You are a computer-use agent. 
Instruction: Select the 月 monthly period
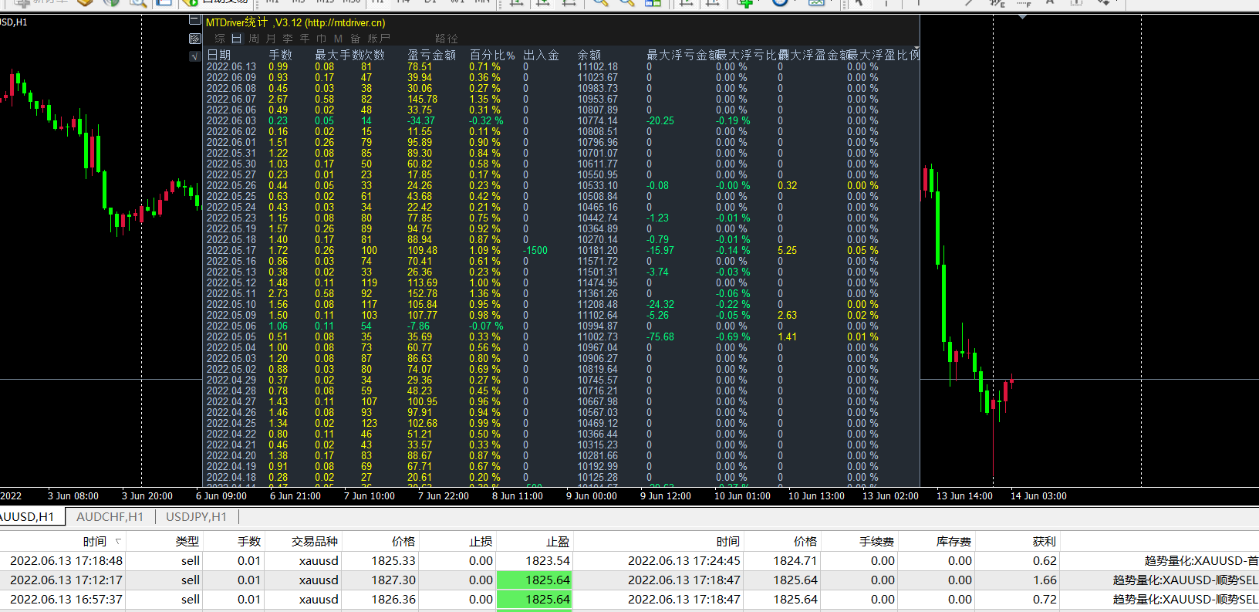click(270, 39)
